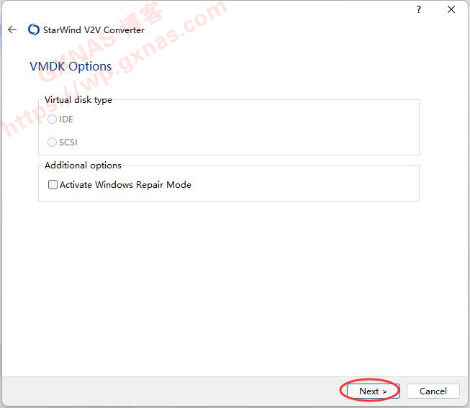
Task: Select the SCSI radio button
Action: click(x=53, y=142)
